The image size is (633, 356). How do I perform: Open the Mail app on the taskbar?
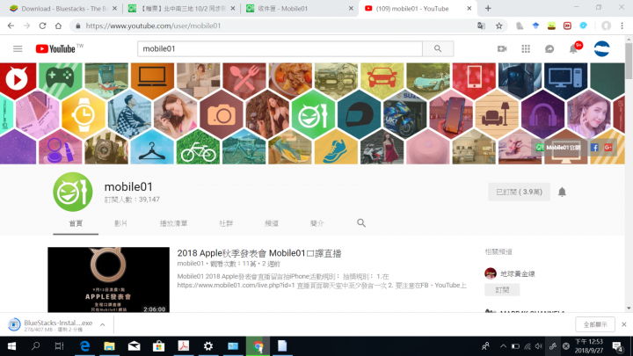click(x=134, y=346)
